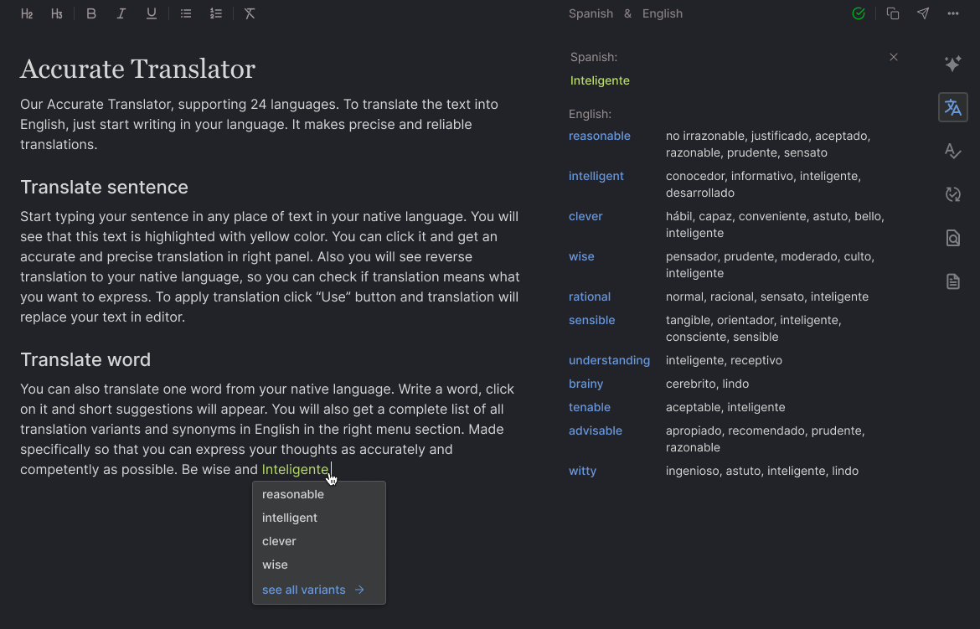Image resolution: width=980 pixels, height=629 pixels.
Task: Click the 'see all variants' link
Action: pyautogui.click(x=303, y=589)
